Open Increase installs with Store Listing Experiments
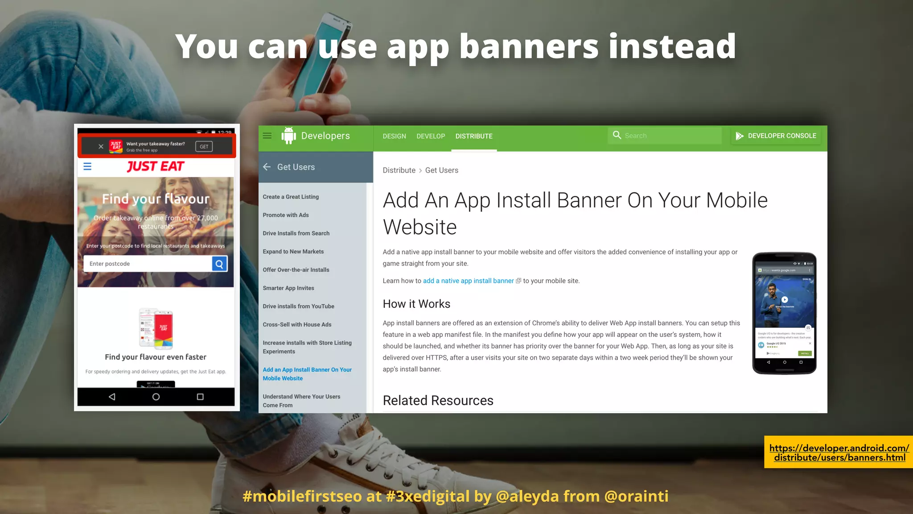 [x=307, y=347]
